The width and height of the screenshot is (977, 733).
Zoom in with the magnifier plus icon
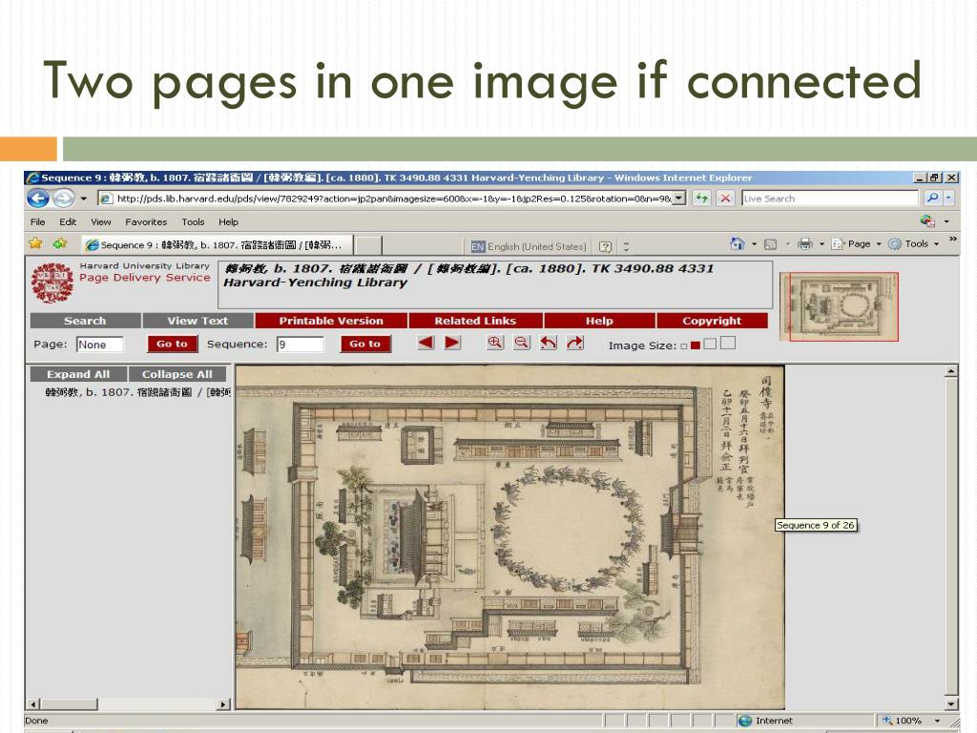(x=495, y=343)
